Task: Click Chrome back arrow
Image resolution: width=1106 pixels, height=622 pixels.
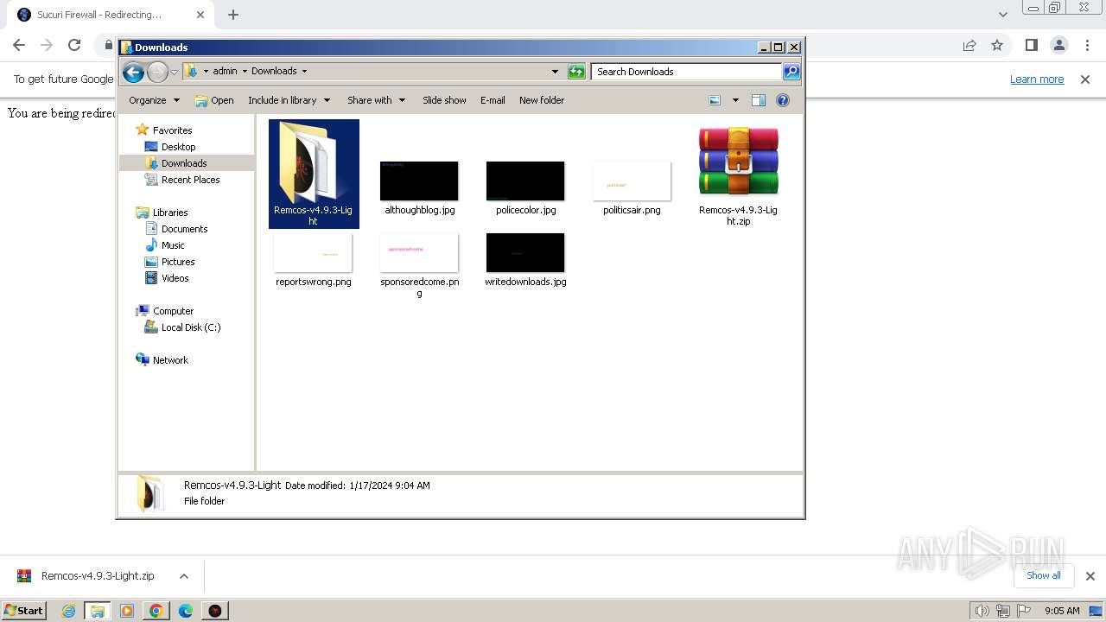Action: [19, 45]
